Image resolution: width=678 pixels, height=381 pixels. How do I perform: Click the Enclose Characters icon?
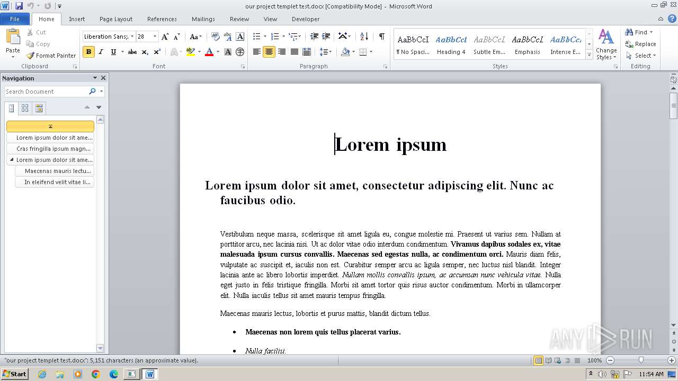point(240,52)
